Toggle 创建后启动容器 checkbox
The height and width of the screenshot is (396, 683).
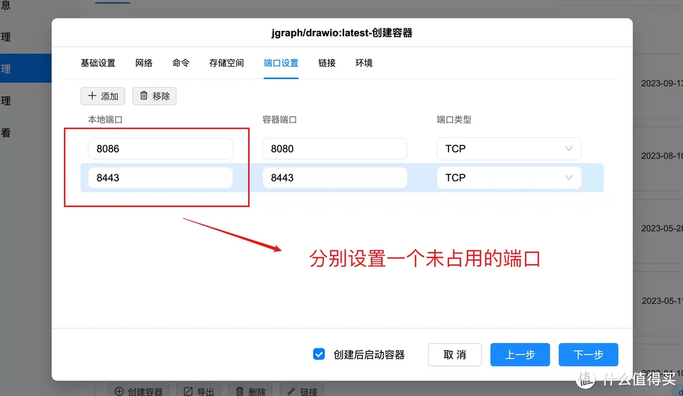319,354
